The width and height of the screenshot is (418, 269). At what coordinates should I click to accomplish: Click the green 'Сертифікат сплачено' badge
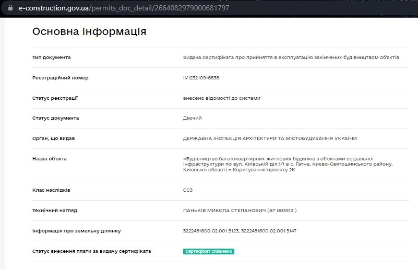coord(209,251)
